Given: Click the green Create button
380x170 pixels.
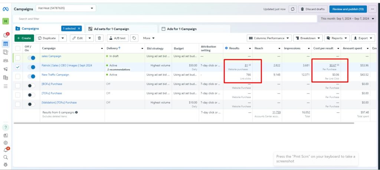Looking at the screenshot, I should [24, 38].
